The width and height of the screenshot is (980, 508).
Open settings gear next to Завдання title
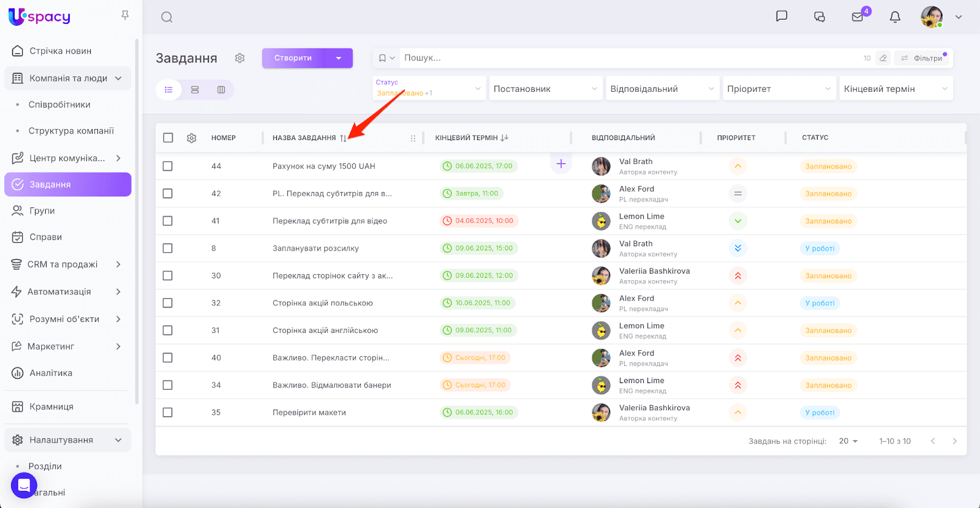coord(239,58)
